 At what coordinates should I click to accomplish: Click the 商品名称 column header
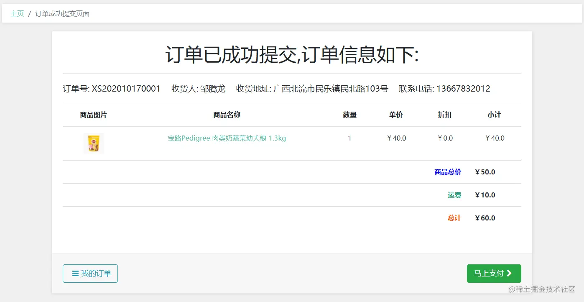tap(227, 115)
